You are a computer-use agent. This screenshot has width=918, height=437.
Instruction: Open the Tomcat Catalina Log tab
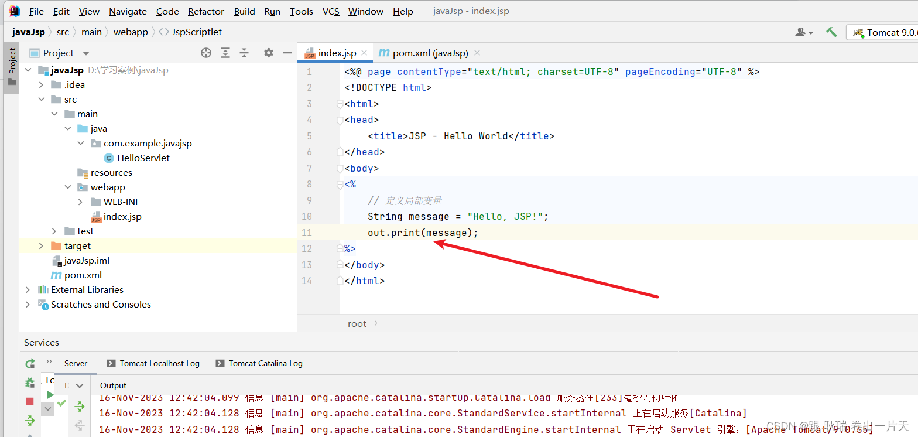(x=259, y=363)
